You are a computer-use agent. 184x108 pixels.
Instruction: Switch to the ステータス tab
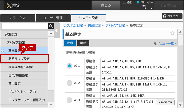pos(18,18)
